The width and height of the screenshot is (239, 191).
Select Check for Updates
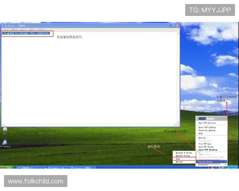[x=208, y=131]
